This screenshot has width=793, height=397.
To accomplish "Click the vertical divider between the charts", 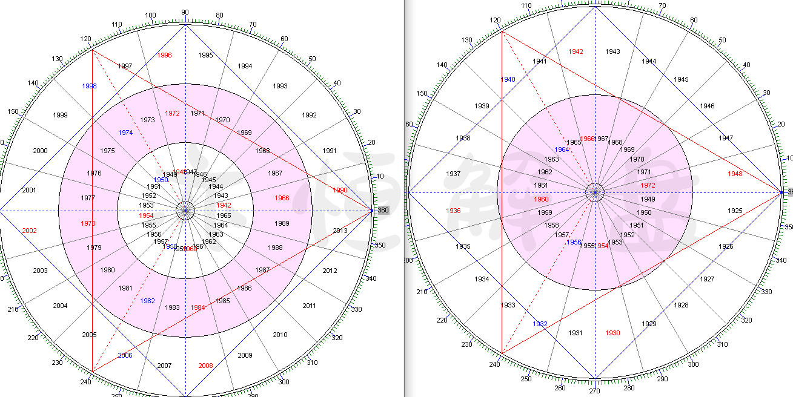I will (404, 198).
